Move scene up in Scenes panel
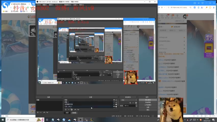217x122 pixels. [44, 113]
